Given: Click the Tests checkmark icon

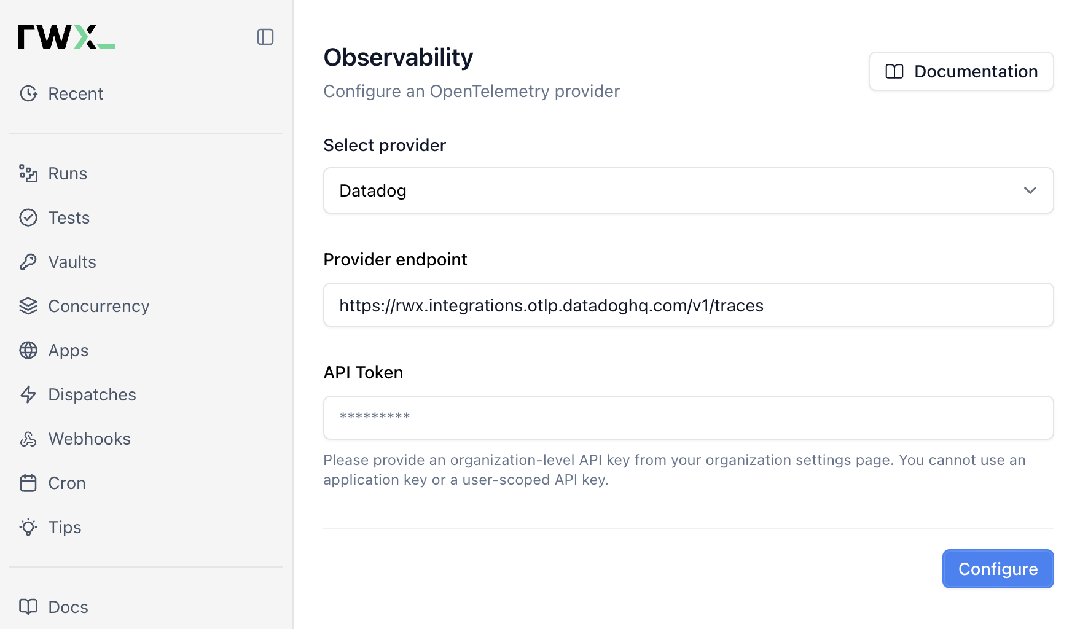Looking at the screenshot, I should click(28, 217).
